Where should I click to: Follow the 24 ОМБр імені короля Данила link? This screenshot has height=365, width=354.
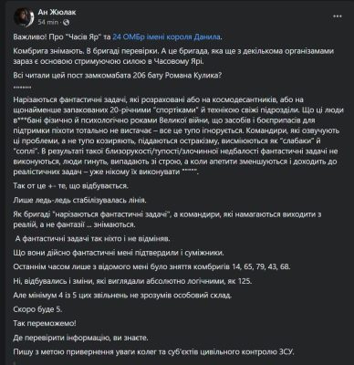[x=166, y=36]
